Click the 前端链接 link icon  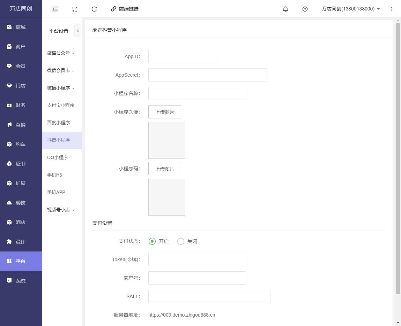[x=113, y=9]
